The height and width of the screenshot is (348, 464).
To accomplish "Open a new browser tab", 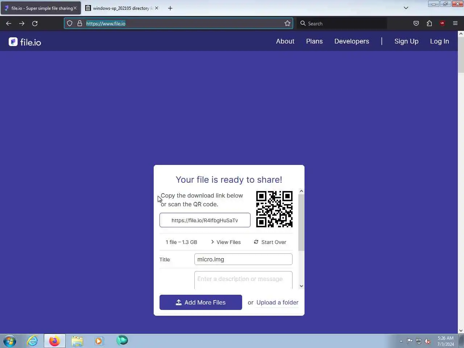I will (170, 8).
